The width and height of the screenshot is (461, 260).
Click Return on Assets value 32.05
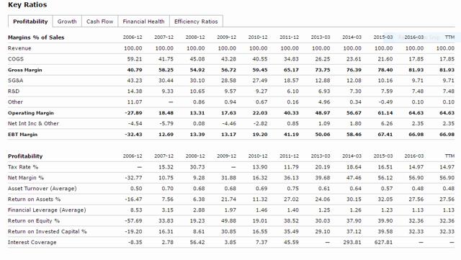(x=385, y=199)
